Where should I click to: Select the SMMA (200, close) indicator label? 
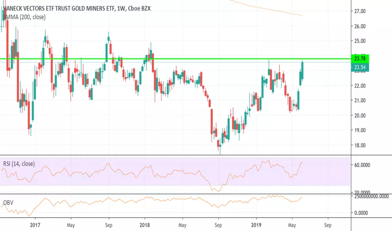(x=24, y=17)
